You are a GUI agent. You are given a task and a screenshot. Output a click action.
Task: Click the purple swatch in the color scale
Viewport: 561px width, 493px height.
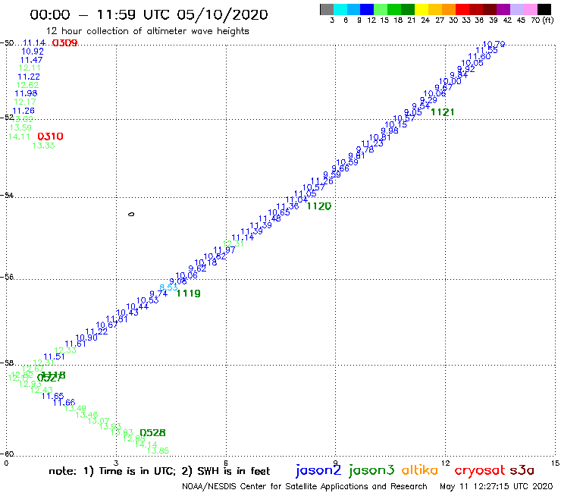pyautogui.click(x=503, y=9)
